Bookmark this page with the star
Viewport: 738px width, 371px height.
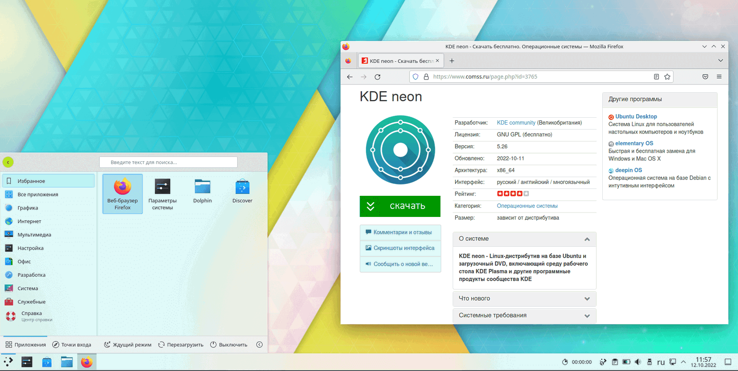pos(667,77)
